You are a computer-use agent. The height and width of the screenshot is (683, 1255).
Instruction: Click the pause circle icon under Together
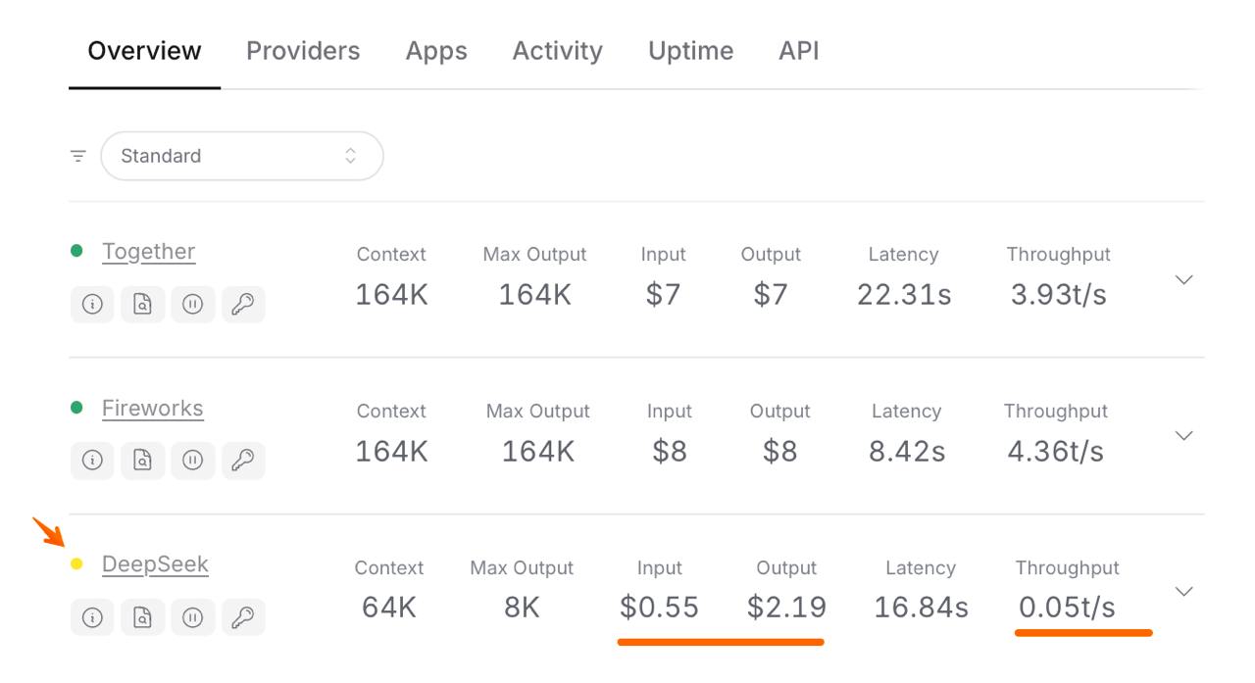coord(192,305)
